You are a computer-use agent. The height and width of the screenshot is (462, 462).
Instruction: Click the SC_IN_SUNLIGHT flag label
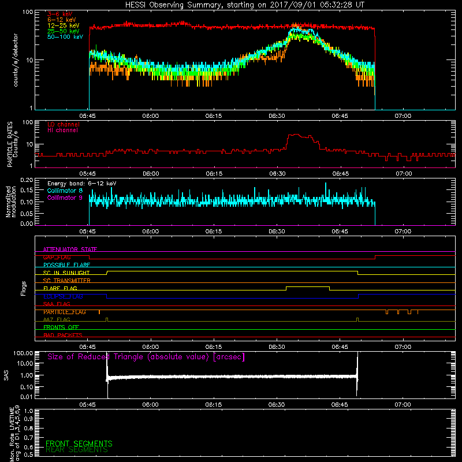[66, 273]
